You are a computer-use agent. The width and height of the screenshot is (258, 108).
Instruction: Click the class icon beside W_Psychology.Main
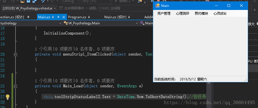[x=66, y=23]
